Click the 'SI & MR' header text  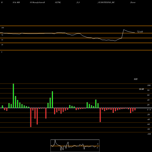16,2
